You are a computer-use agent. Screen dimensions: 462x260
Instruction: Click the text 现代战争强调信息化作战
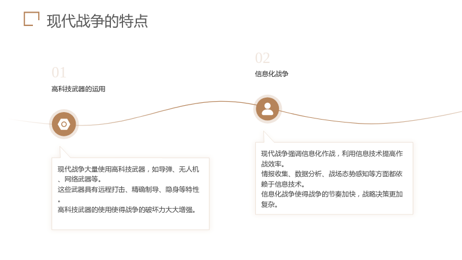click(299, 154)
